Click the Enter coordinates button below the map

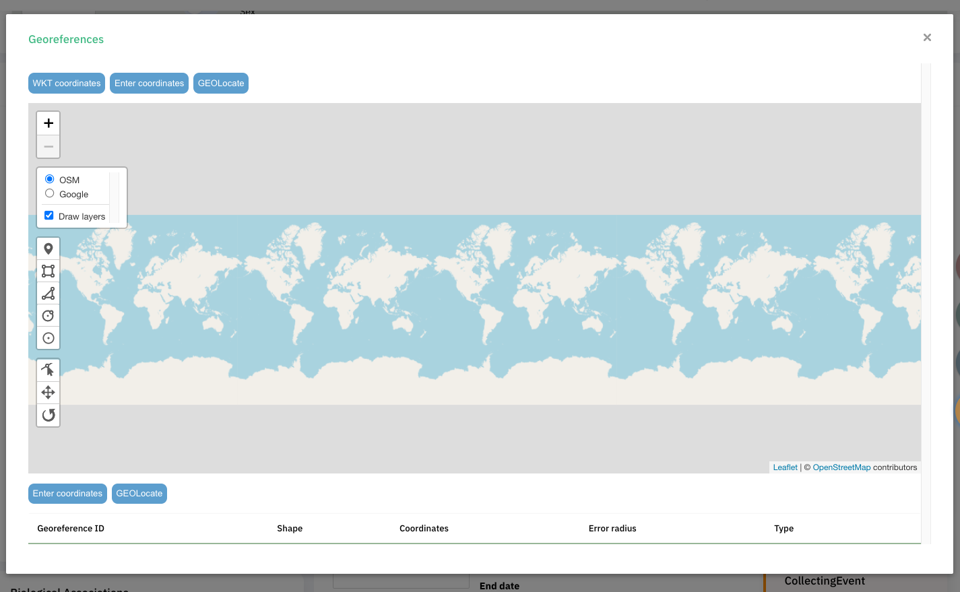[67, 493]
